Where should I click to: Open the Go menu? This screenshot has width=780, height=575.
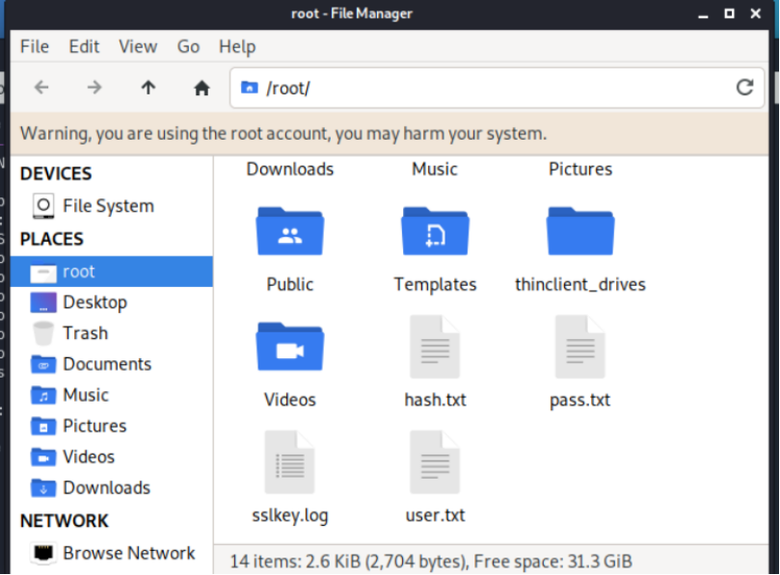click(x=188, y=46)
